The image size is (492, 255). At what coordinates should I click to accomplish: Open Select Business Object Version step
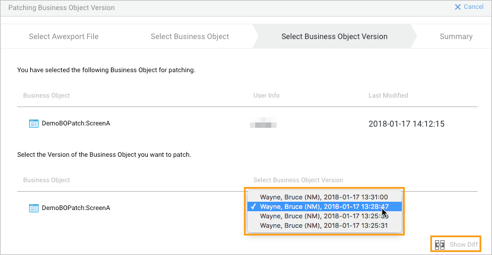pos(334,36)
